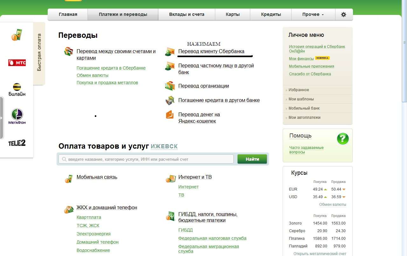The image size is (407, 256).
Task: Select the MegaFon operator icon
Action: point(17,116)
